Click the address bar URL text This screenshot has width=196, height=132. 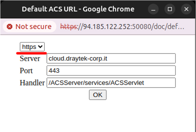tap(122, 27)
